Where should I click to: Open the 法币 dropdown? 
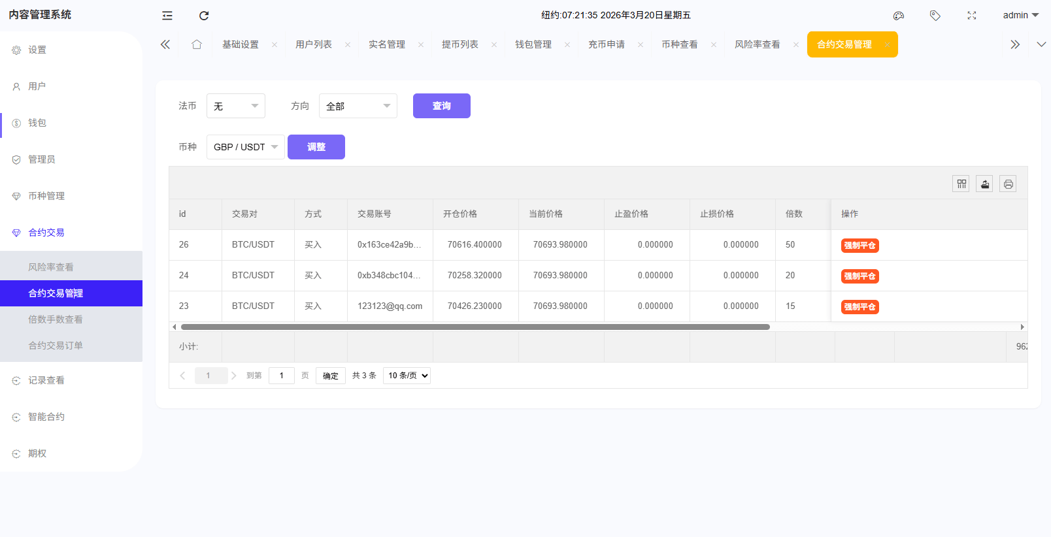point(235,106)
